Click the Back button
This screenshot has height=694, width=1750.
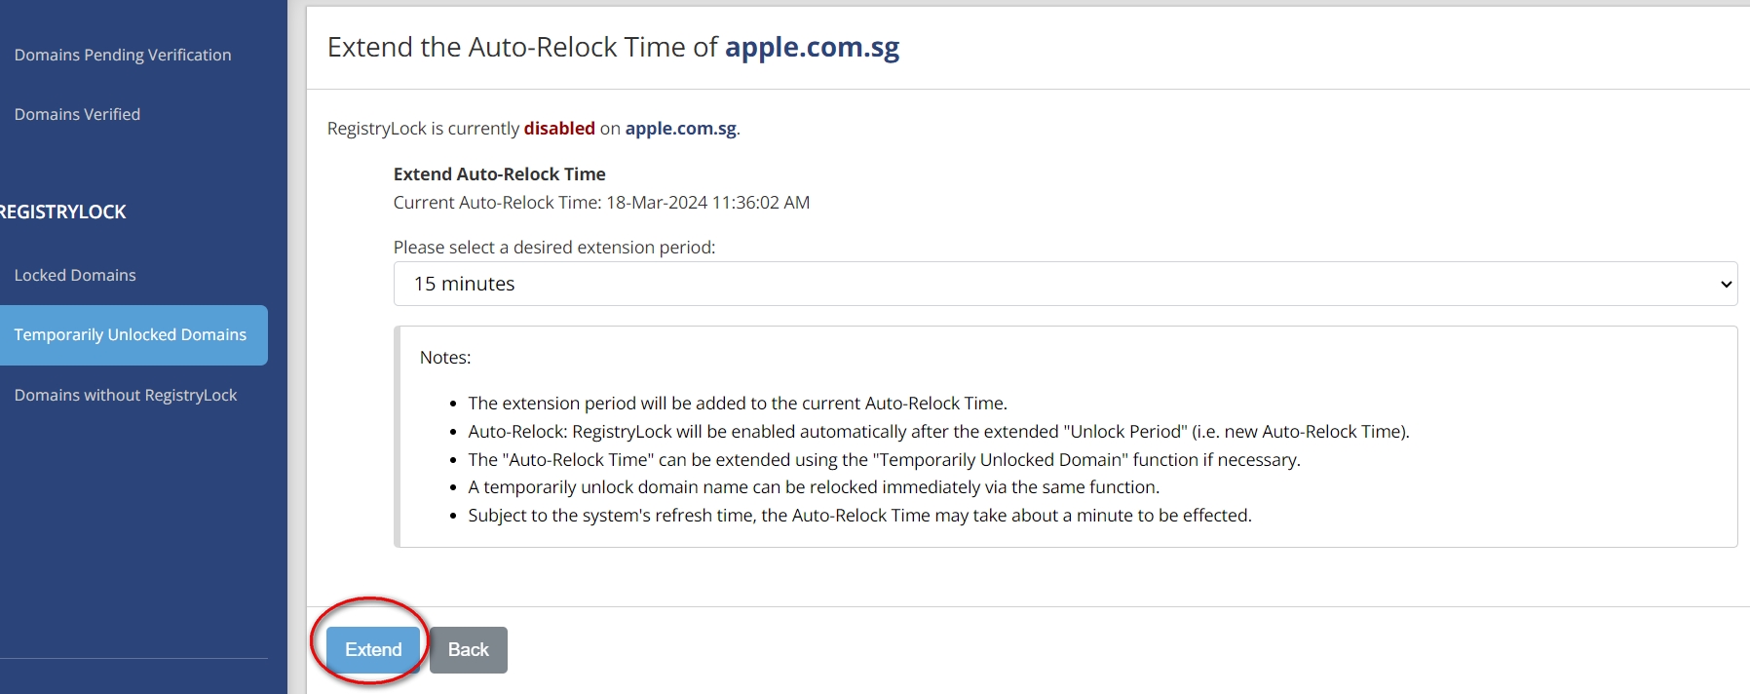(469, 649)
